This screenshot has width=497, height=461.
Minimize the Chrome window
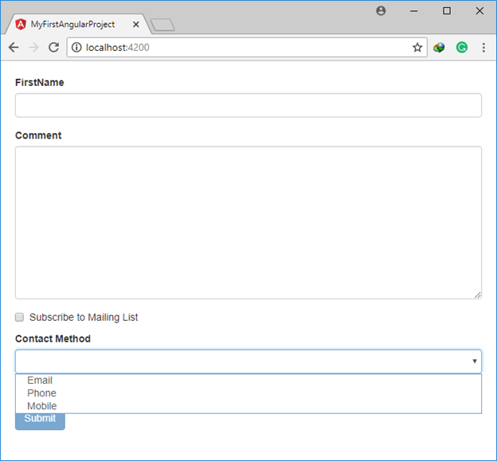tap(413, 11)
